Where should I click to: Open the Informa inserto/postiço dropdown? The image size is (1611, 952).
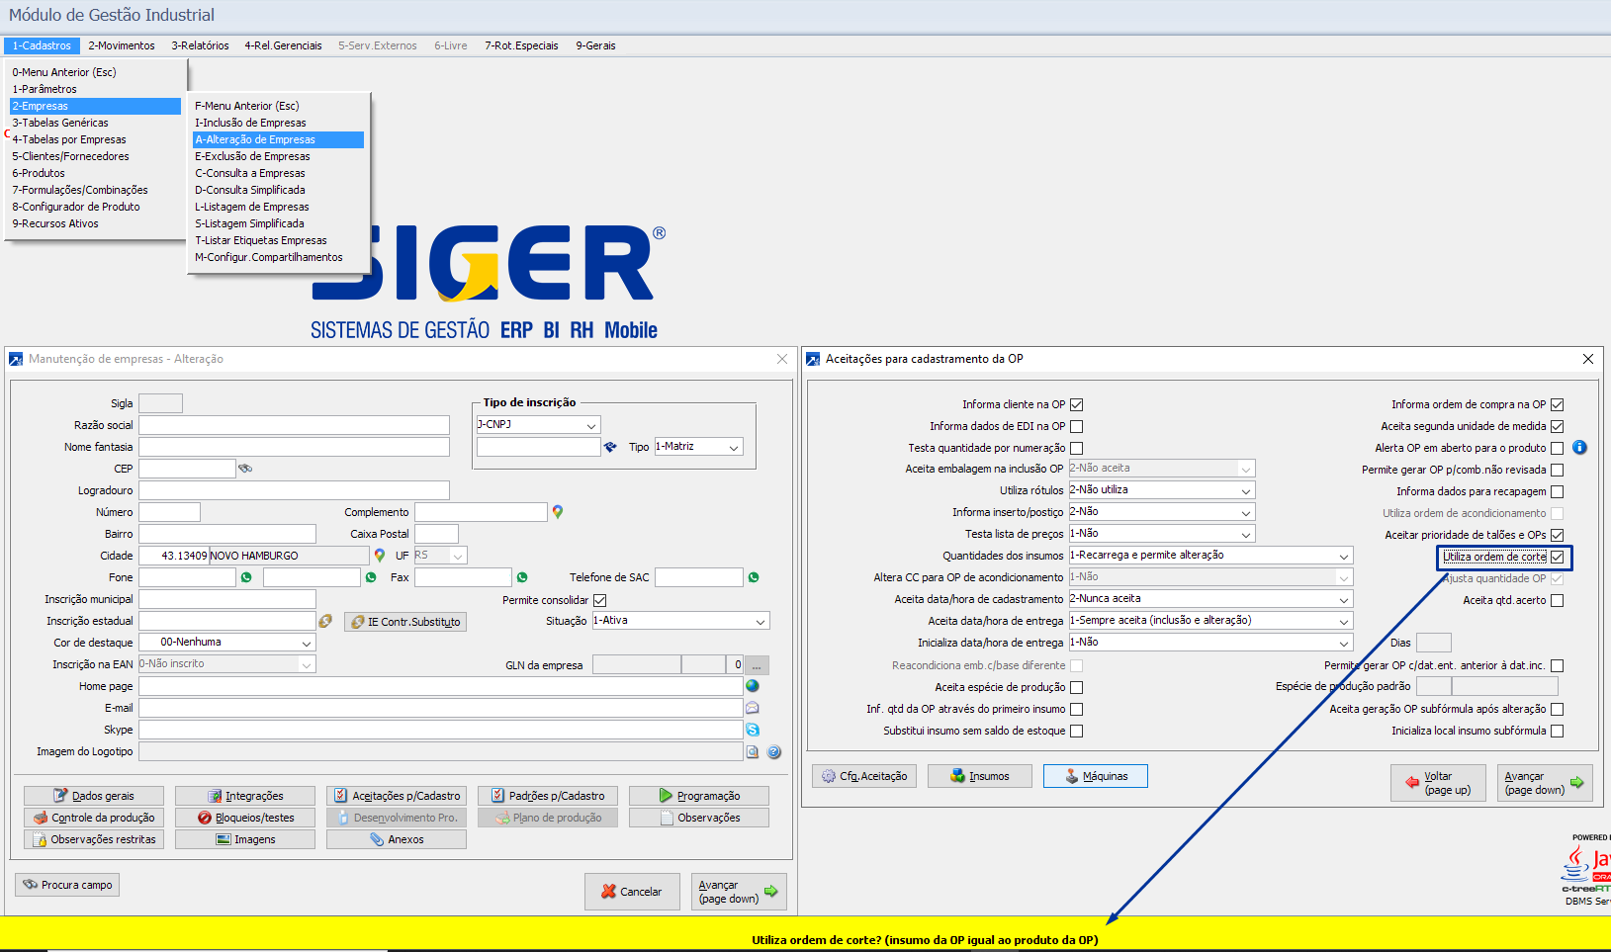1161,512
